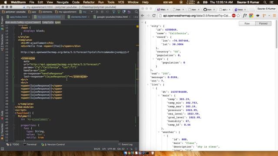The width and height of the screenshot is (278, 156).
Task: Click LF line separator in status bar
Action: (x=104, y=149)
